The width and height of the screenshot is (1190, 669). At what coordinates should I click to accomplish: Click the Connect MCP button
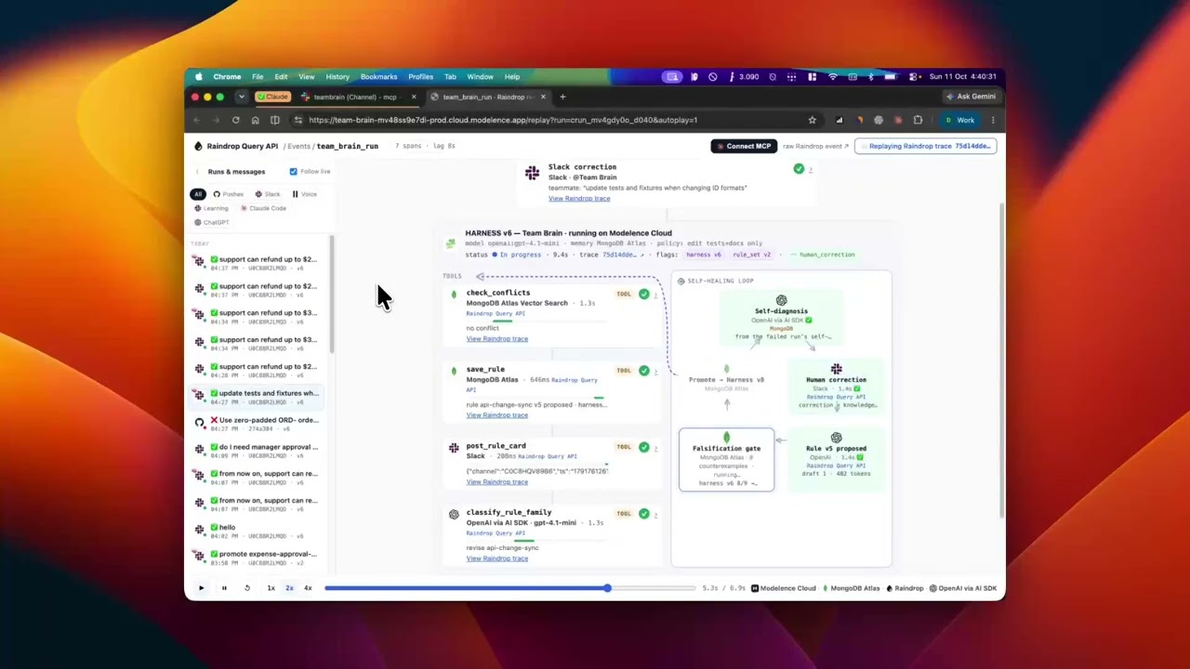[x=743, y=146]
